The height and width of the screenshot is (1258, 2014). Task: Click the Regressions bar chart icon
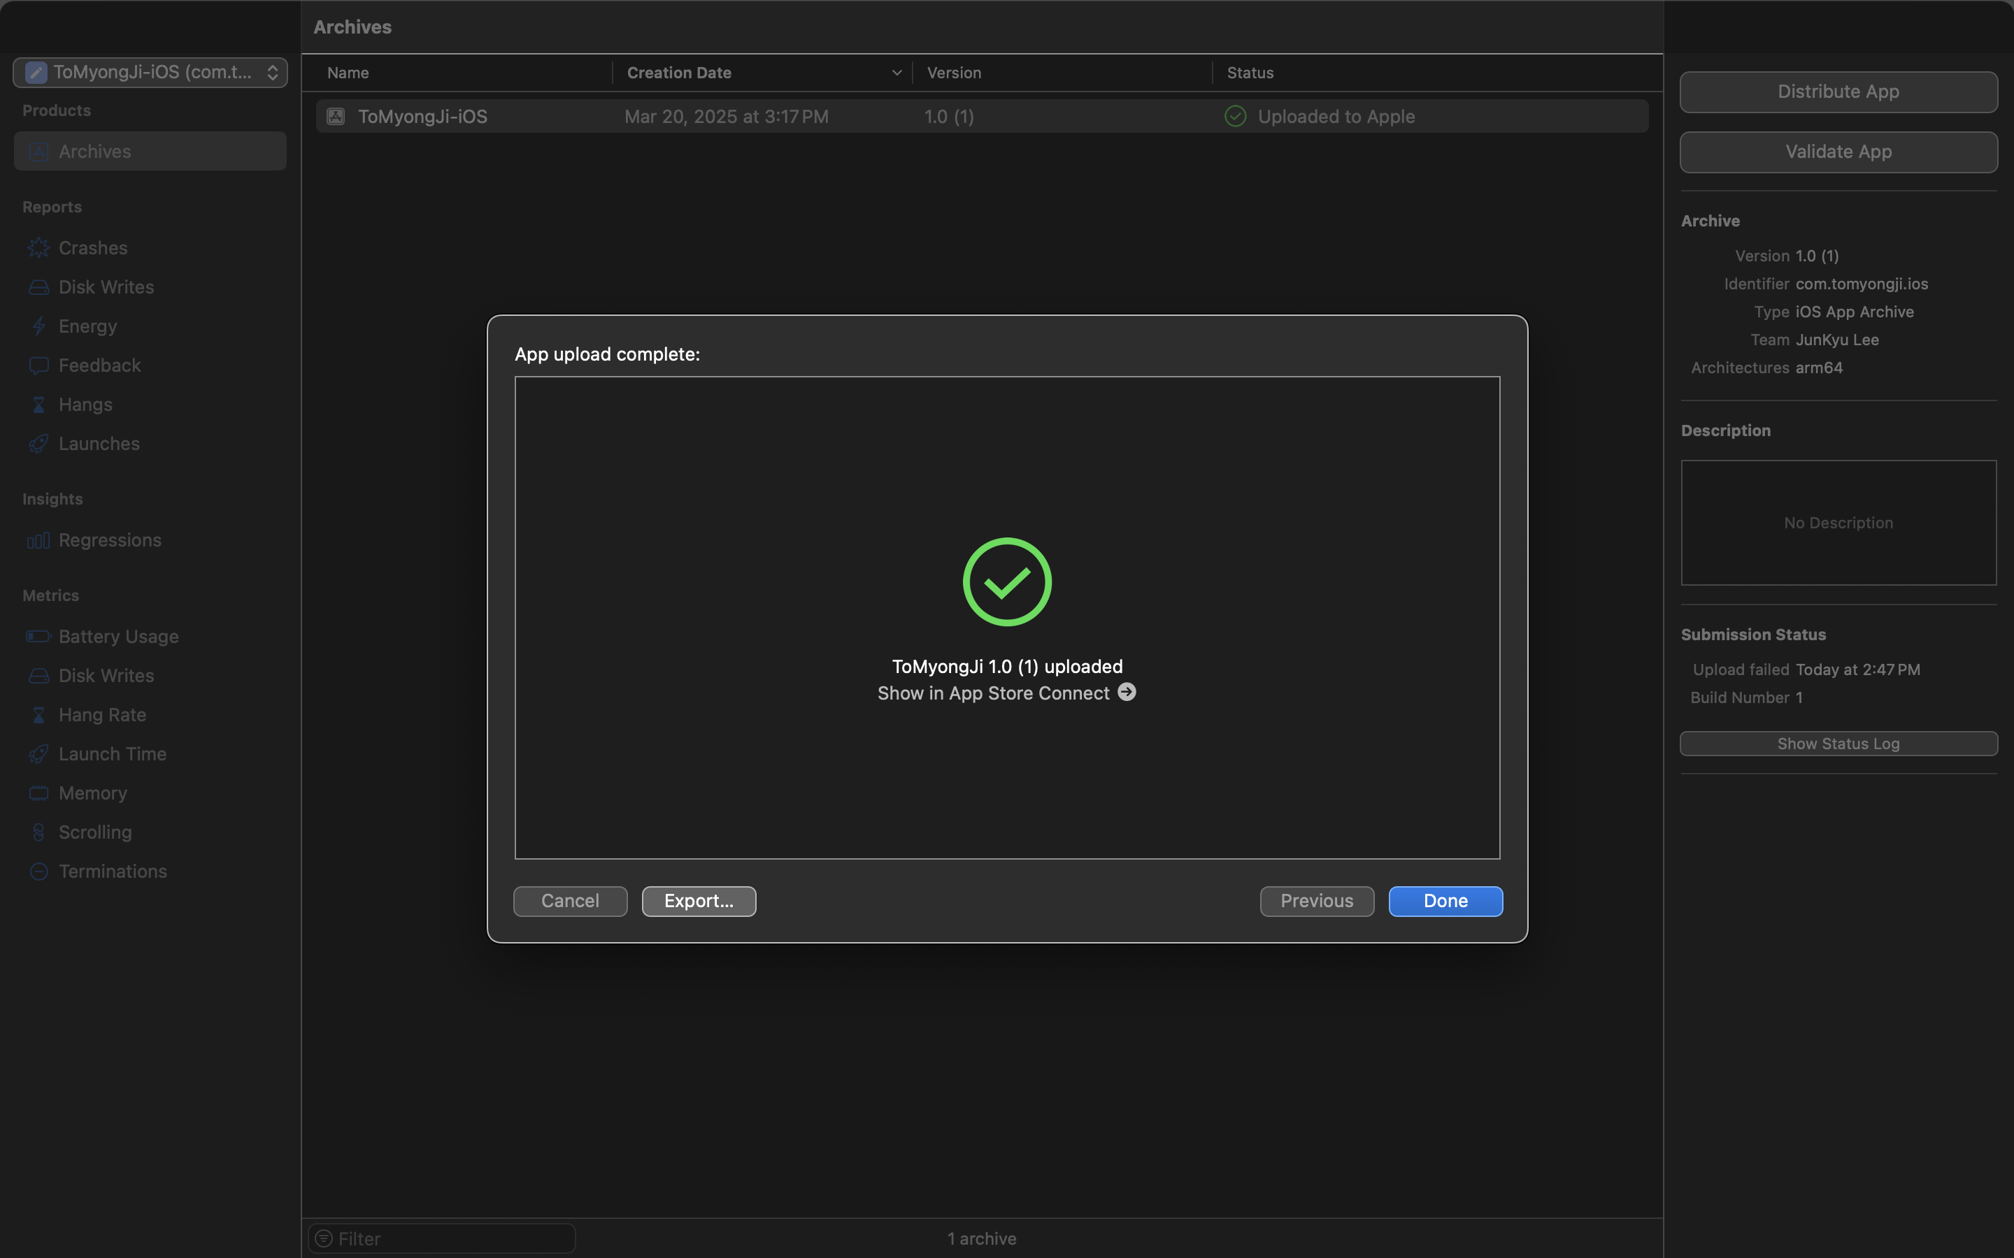pyautogui.click(x=38, y=541)
